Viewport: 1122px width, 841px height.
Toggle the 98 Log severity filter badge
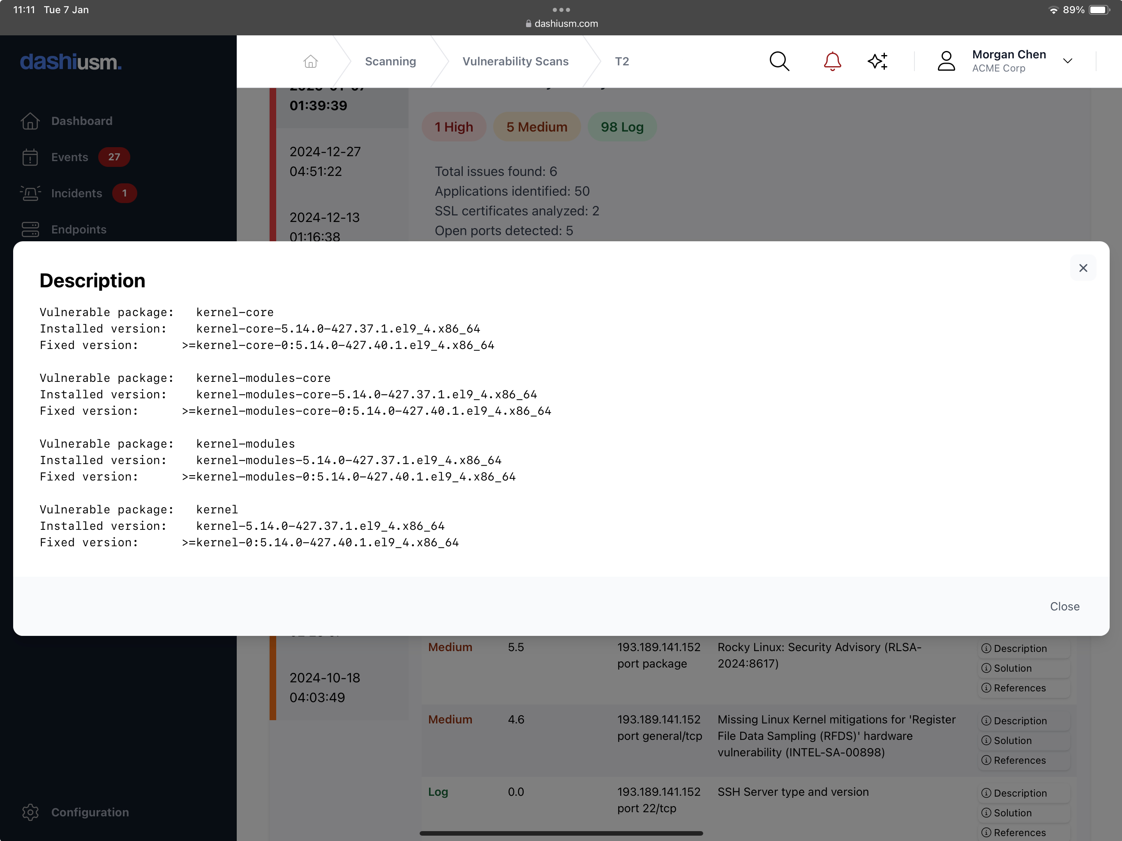click(622, 126)
